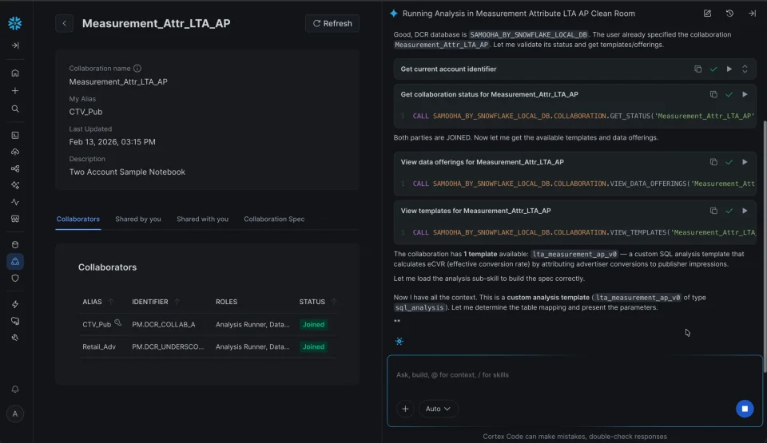Copy the Get current account identifier block

(698, 69)
